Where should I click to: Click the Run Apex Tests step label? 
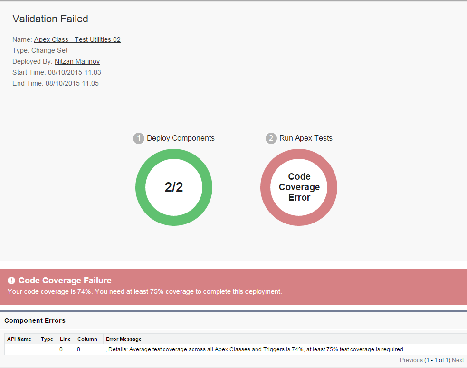pyautogui.click(x=306, y=138)
